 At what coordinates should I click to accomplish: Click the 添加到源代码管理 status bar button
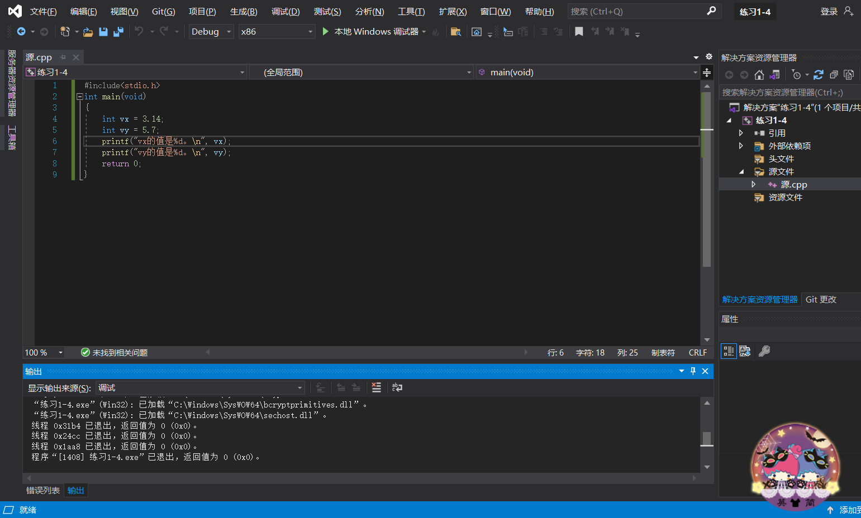[x=844, y=510]
